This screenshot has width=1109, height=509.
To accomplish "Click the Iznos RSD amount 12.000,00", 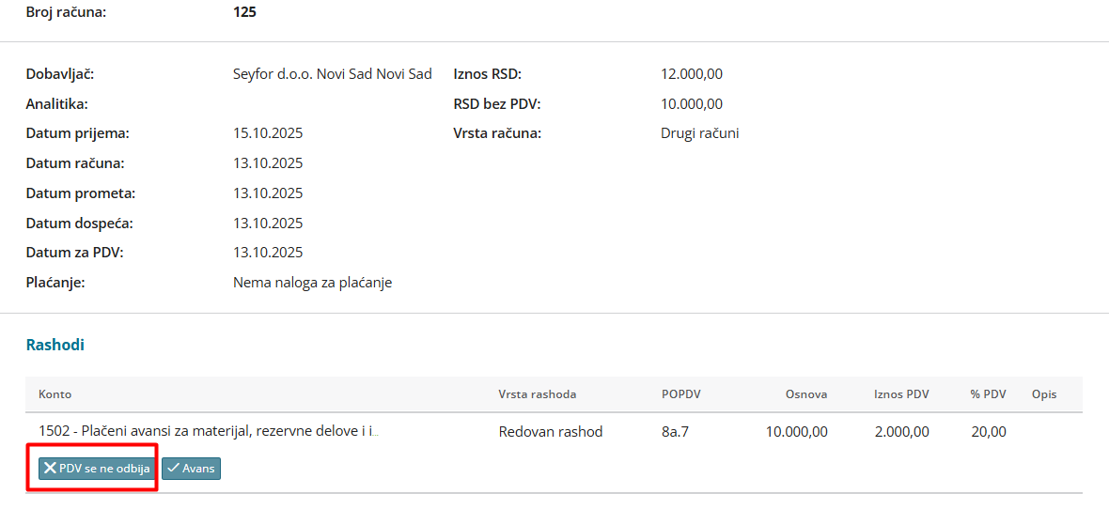I will click(x=692, y=74).
